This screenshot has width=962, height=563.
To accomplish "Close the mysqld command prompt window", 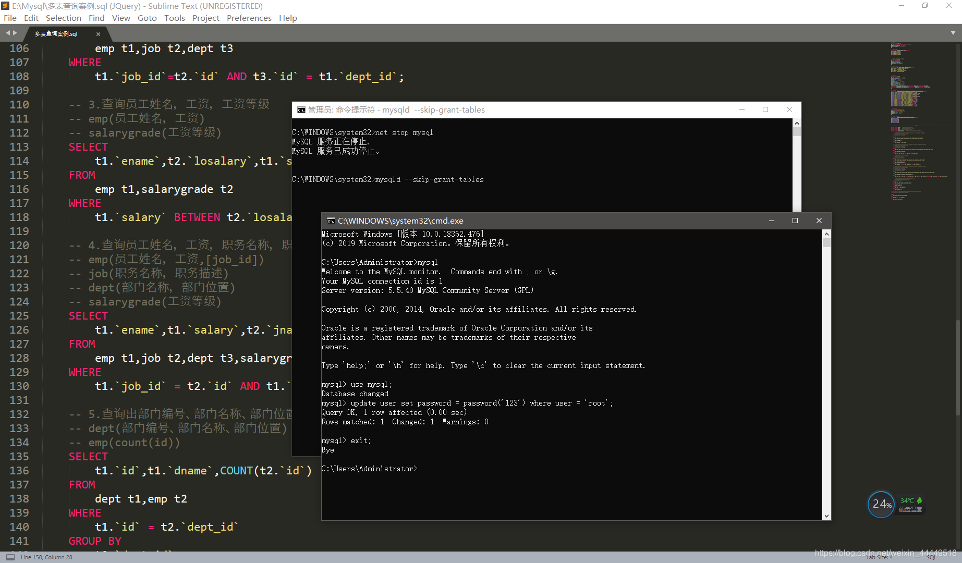I will (x=789, y=109).
